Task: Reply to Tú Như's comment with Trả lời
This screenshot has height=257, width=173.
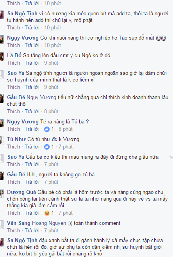Action: pos(32,147)
